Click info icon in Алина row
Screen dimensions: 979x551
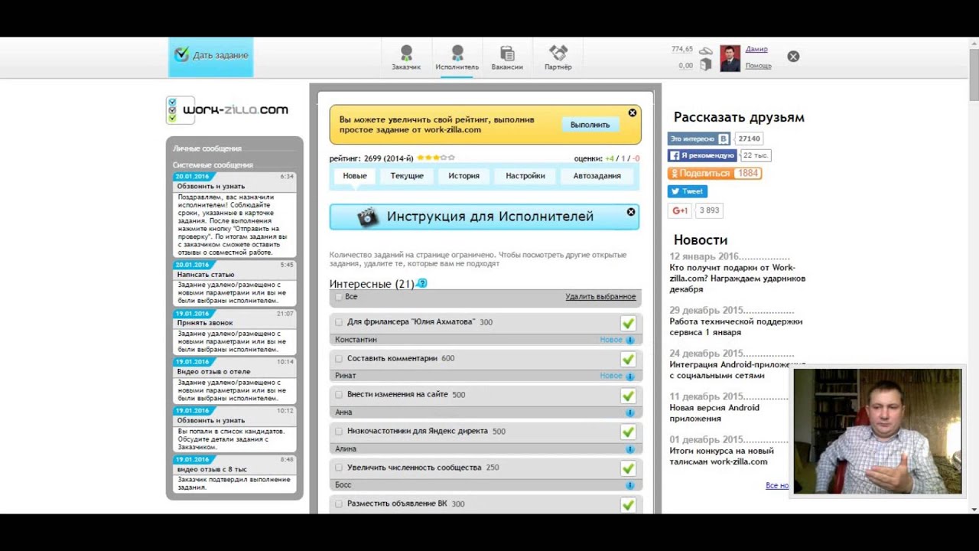(x=630, y=448)
